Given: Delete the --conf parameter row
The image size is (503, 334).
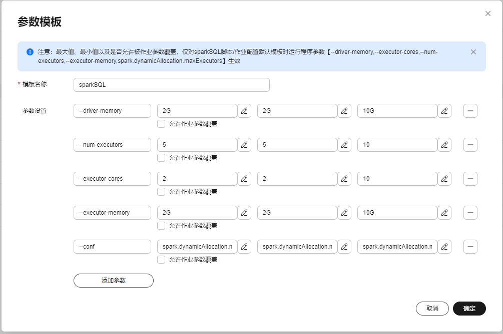Looking at the screenshot, I should (470, 247).
